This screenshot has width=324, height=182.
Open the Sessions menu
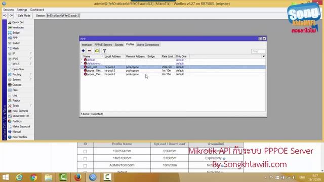(9, 10)
